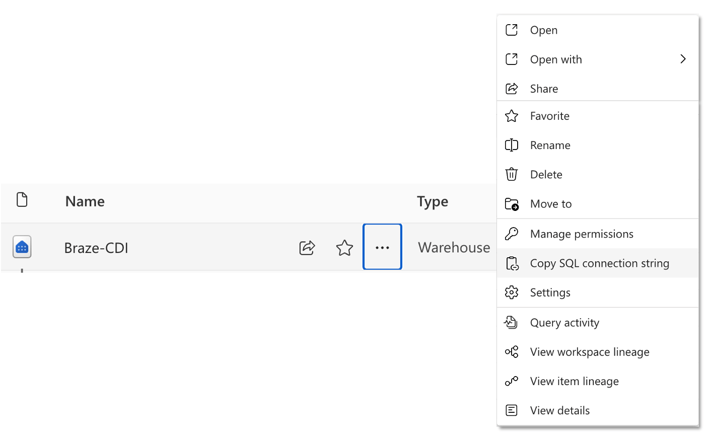The image size is (711, 440).
Task: Select Rename from the context menu
Action: point(550,145)
